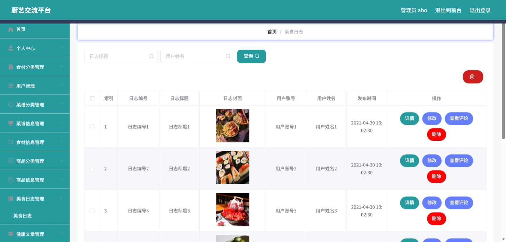Click the 商品信息管理 clock icon
The image size is (506, 242).
pyautogui.click(x=11, y=180)
